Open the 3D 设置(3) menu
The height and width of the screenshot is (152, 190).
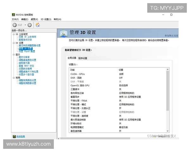click(x=46, y=19)
